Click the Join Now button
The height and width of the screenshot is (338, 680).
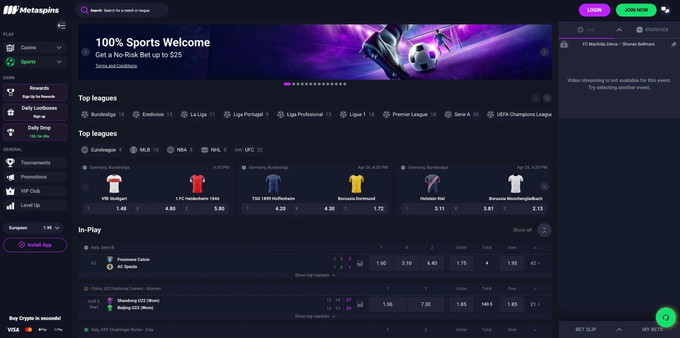click(x=636, y=10)
